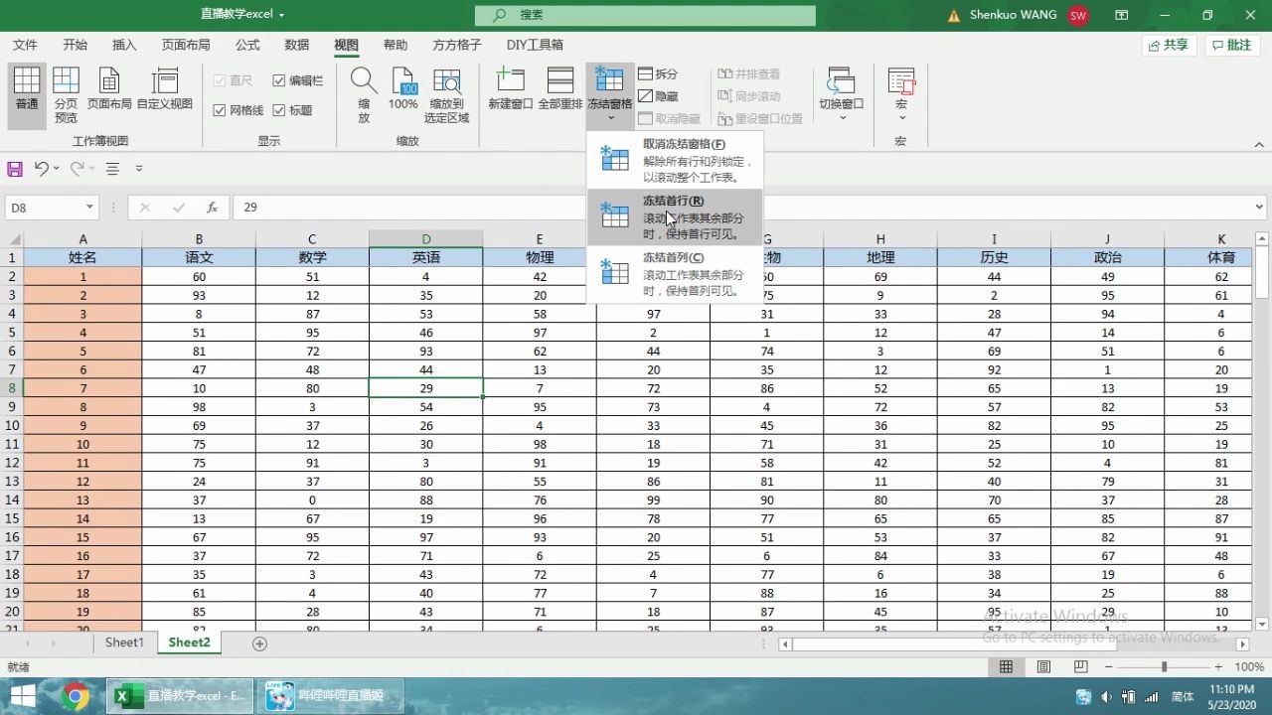Click the zoom in plus button
The image size is (1272, 715).
click(1218, 667)
